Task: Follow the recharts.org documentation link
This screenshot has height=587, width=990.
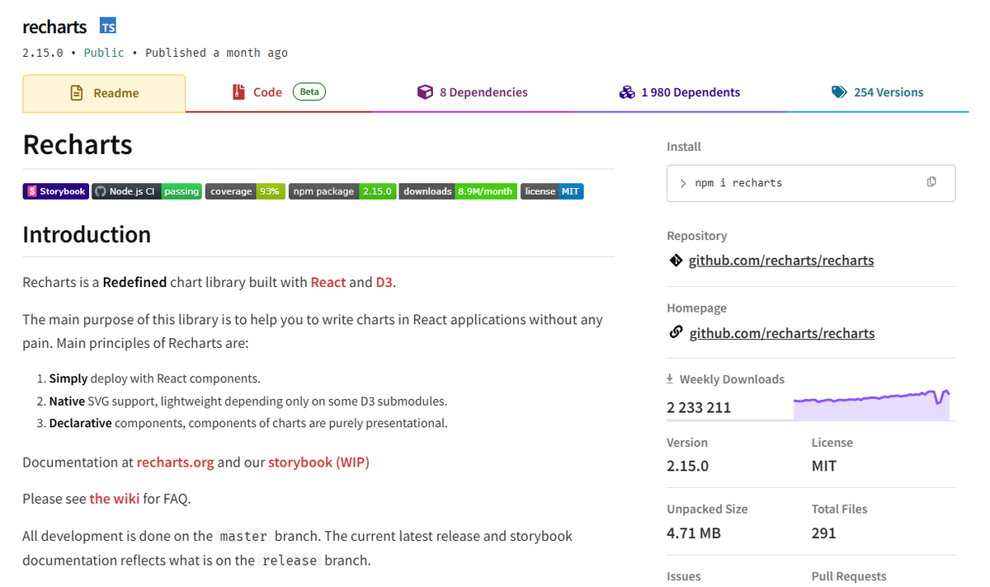Action: point(176,463)
